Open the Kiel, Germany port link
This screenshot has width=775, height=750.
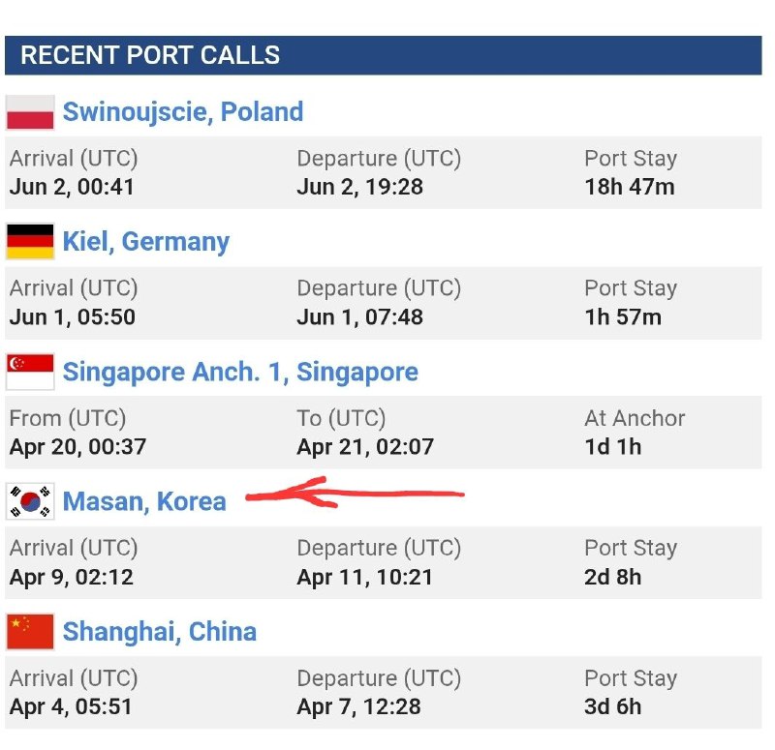[146, 242]
